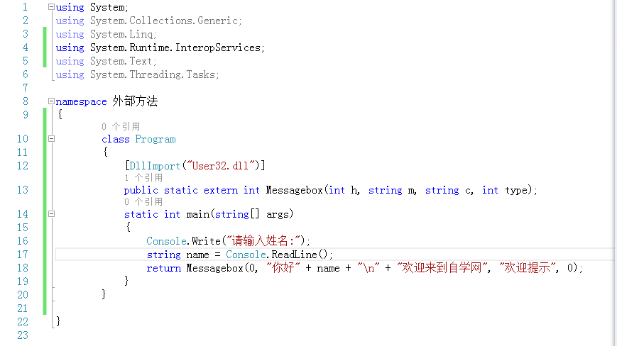The height and width of the screenshot is (346, 617).
Task: Open "0 个引用" CodeLens above main method
Action: coord(143,202)
